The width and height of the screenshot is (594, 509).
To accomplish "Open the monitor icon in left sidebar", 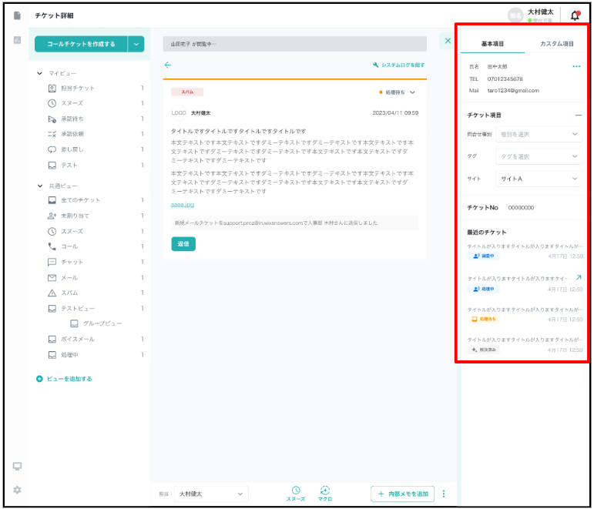I will coord(17,466).
